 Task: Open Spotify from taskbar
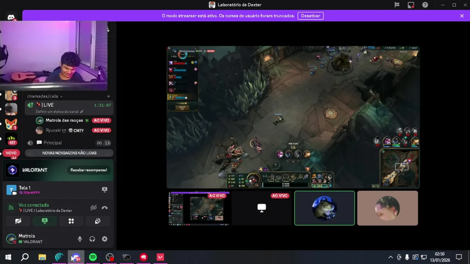click(x=93, y=257)
